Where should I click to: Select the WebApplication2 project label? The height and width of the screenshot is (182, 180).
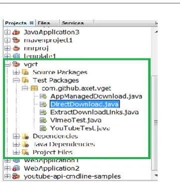pyautogui.click(x=52, y=168)
